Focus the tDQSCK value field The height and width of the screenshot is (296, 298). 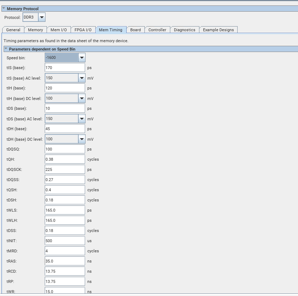[65, 169]
